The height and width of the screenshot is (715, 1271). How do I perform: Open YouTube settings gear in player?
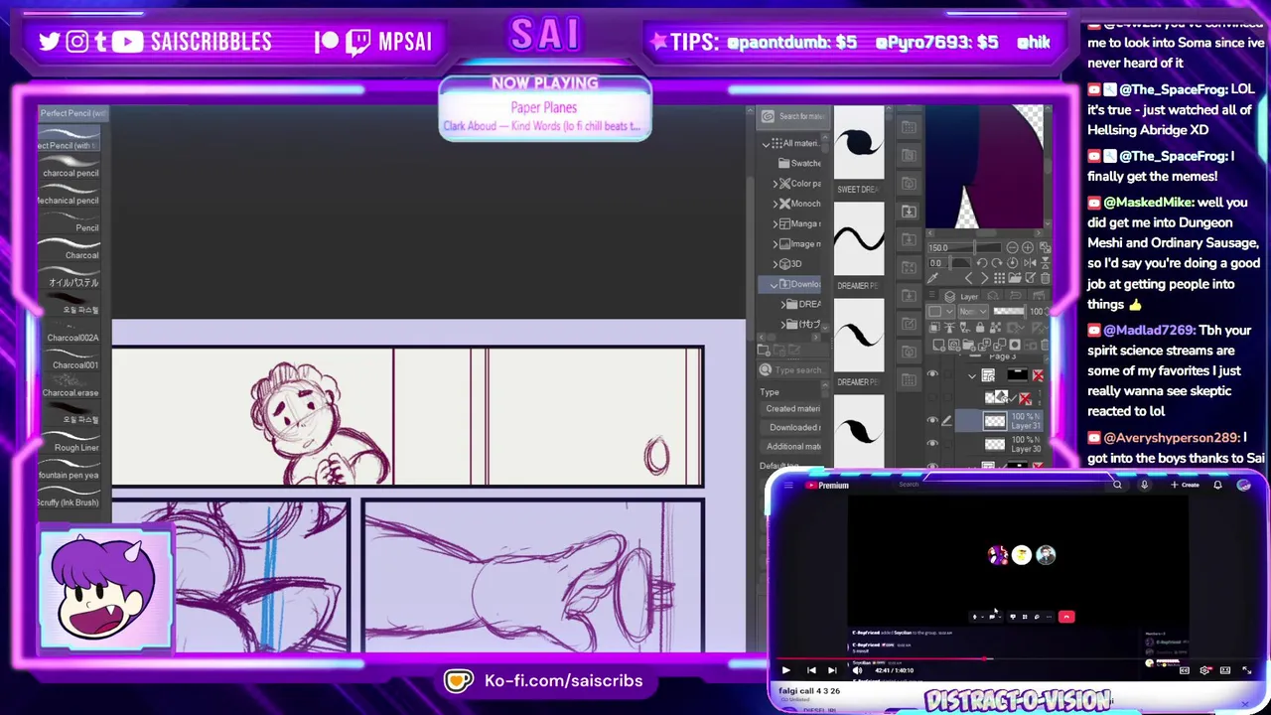1205,670
